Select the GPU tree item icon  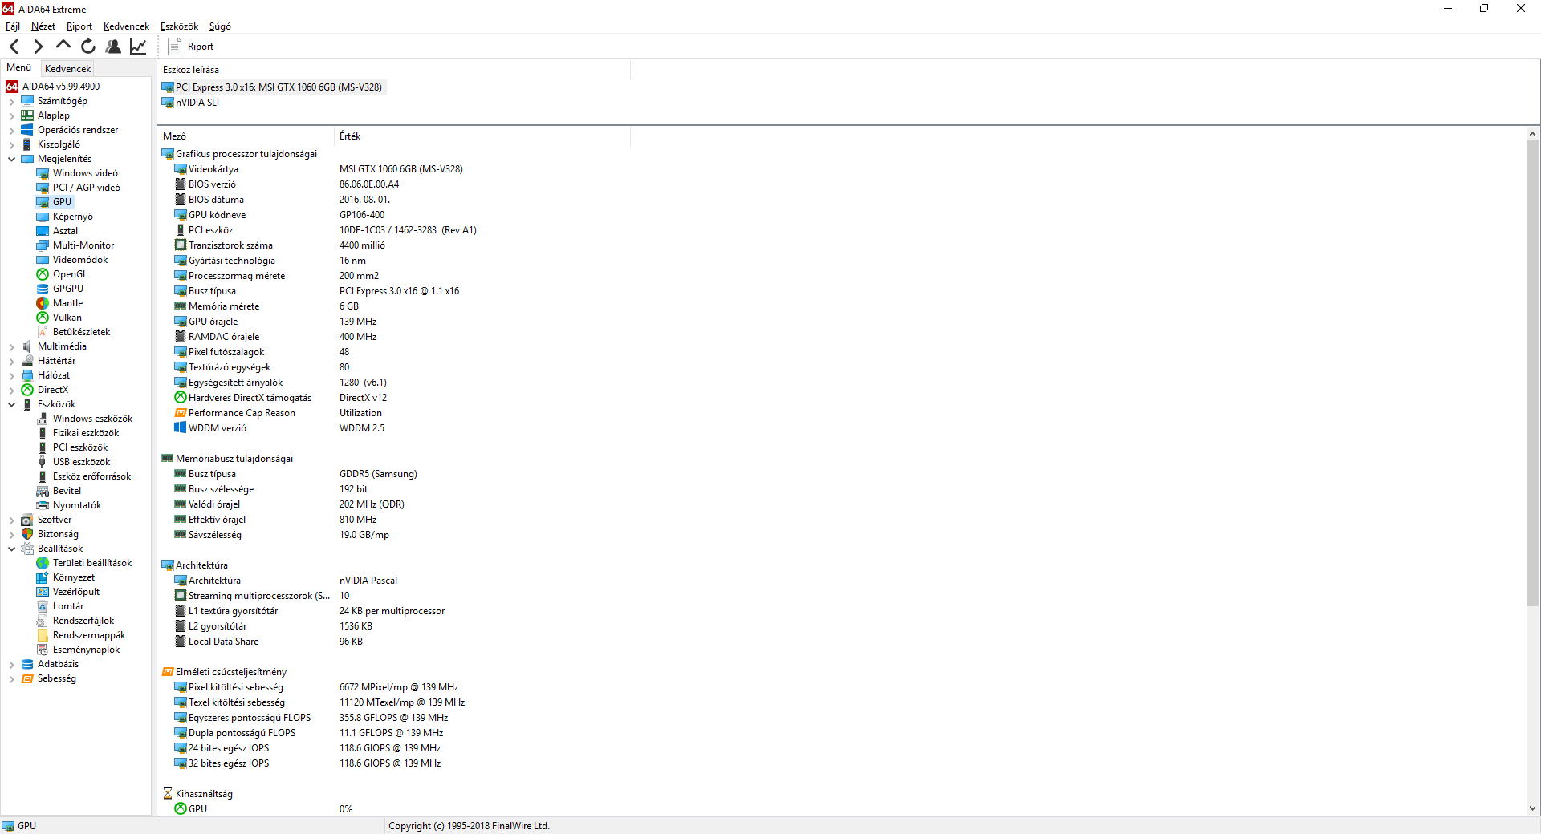pyautogui.click(x=43, y=202)
